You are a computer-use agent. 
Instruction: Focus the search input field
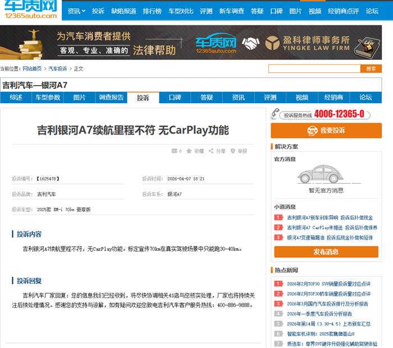pyautogui.click(x=313, y=68)
